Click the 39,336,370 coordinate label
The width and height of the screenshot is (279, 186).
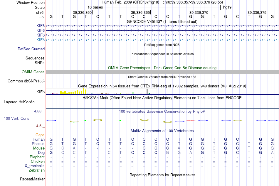[x=199, y=12]
